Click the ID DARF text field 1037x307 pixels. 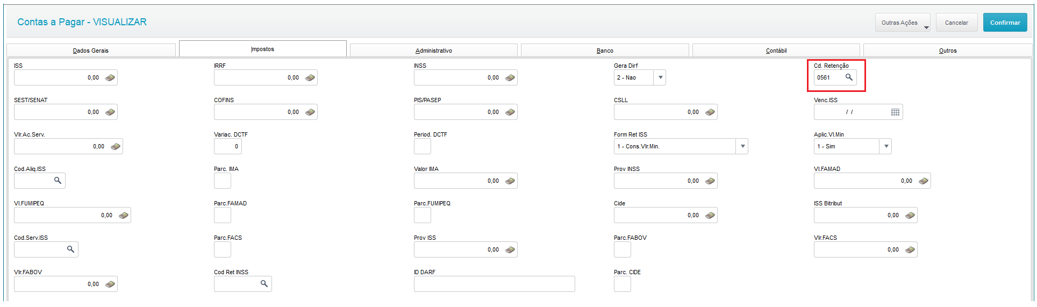point(494,284)
